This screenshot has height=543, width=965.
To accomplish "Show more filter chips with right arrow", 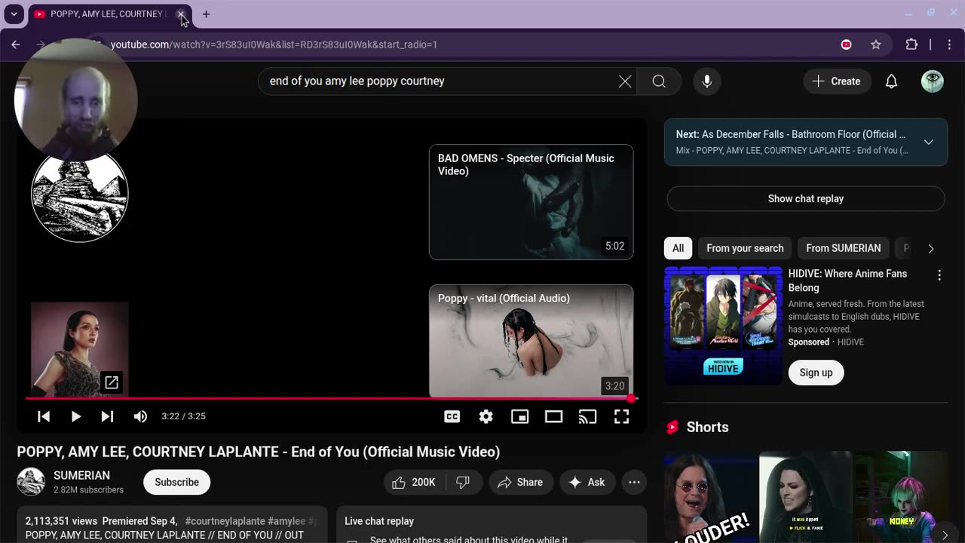I will [931, 248].
